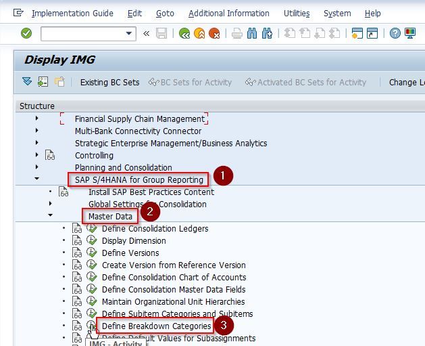Select Financial Supply Chain Management text
Screen dimensions: 425x346
(140, 119)
